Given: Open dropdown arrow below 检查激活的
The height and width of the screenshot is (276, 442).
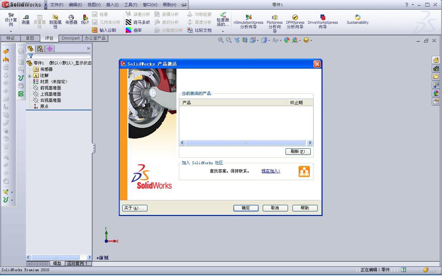Looking at the screenshot, I should tap(223, 31).
